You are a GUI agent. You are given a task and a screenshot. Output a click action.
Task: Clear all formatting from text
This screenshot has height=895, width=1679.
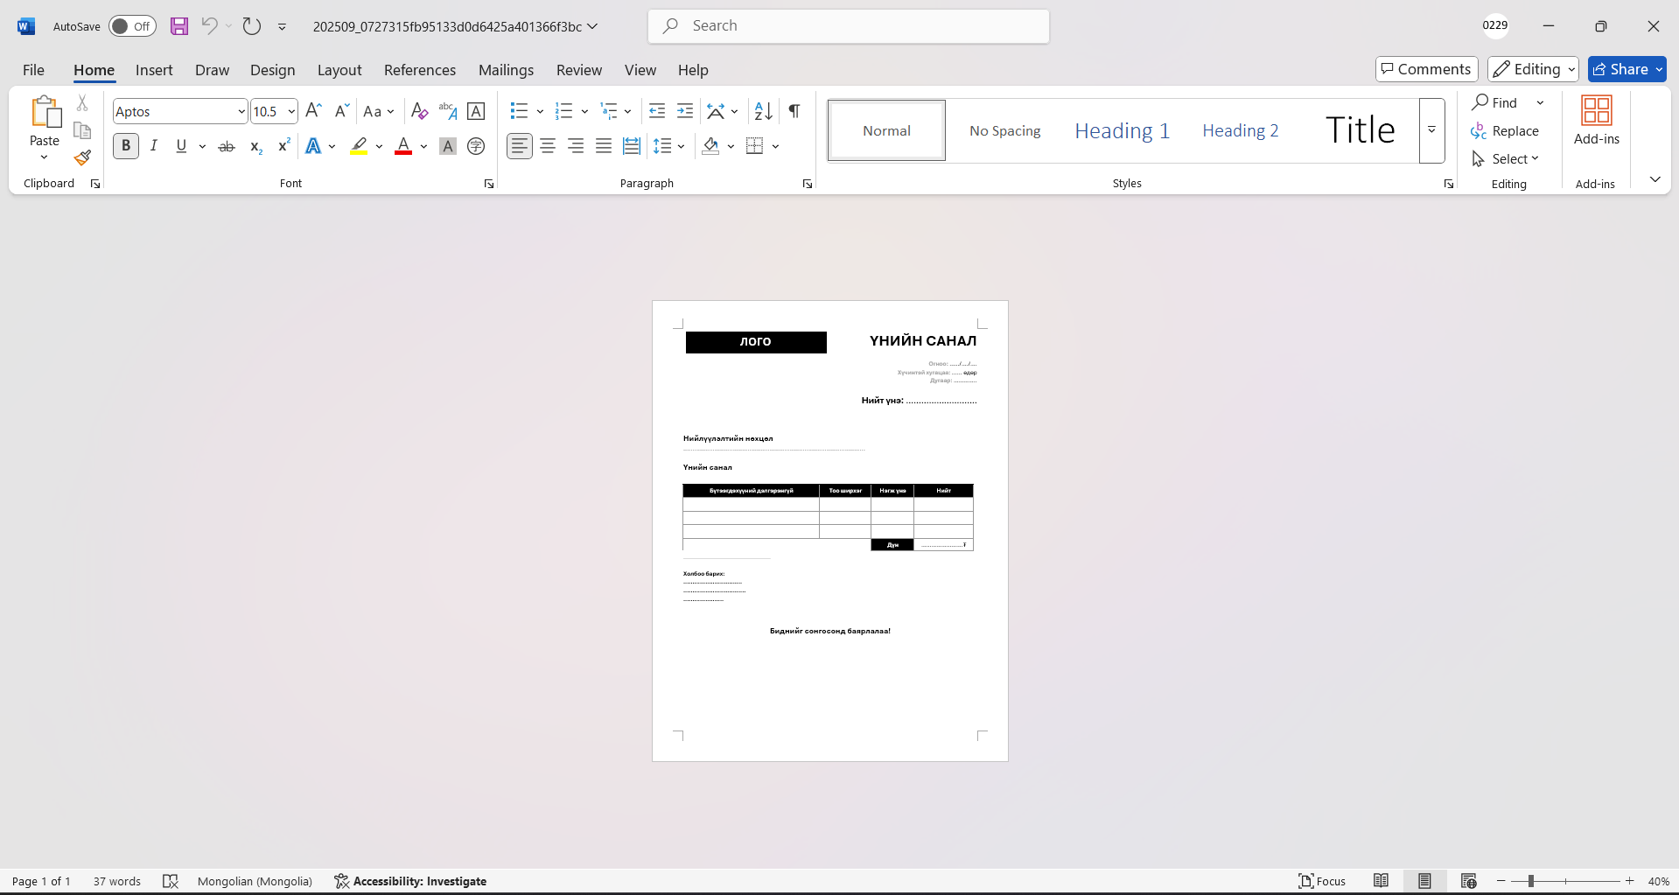(419, 111)
